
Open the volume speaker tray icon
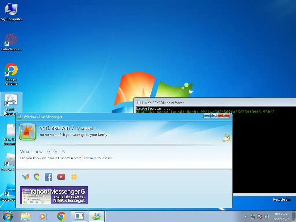pyautogui.click(x=267, y=217)
